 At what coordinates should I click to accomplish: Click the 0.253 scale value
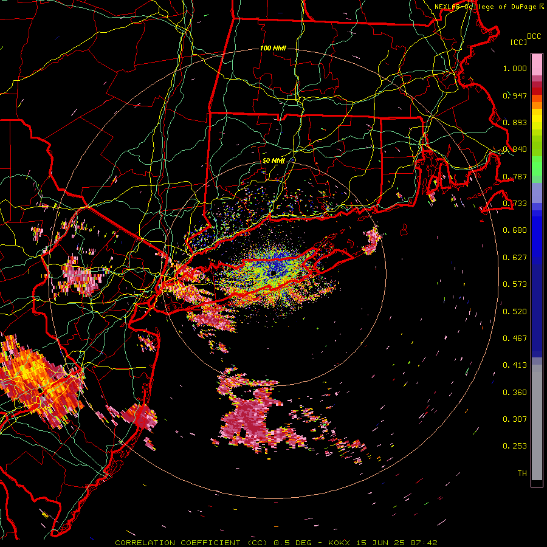click(515, 446)
